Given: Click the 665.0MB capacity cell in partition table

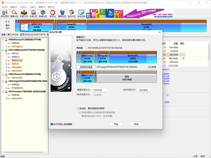Looking at the screenshot, I should (173, 58).
